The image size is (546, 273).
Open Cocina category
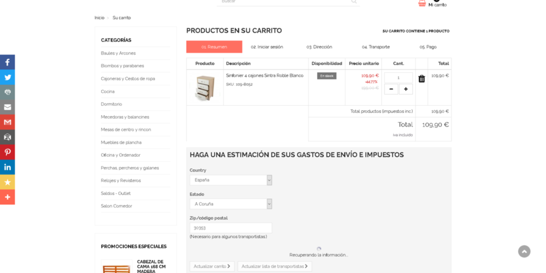[x=108, y=92]
